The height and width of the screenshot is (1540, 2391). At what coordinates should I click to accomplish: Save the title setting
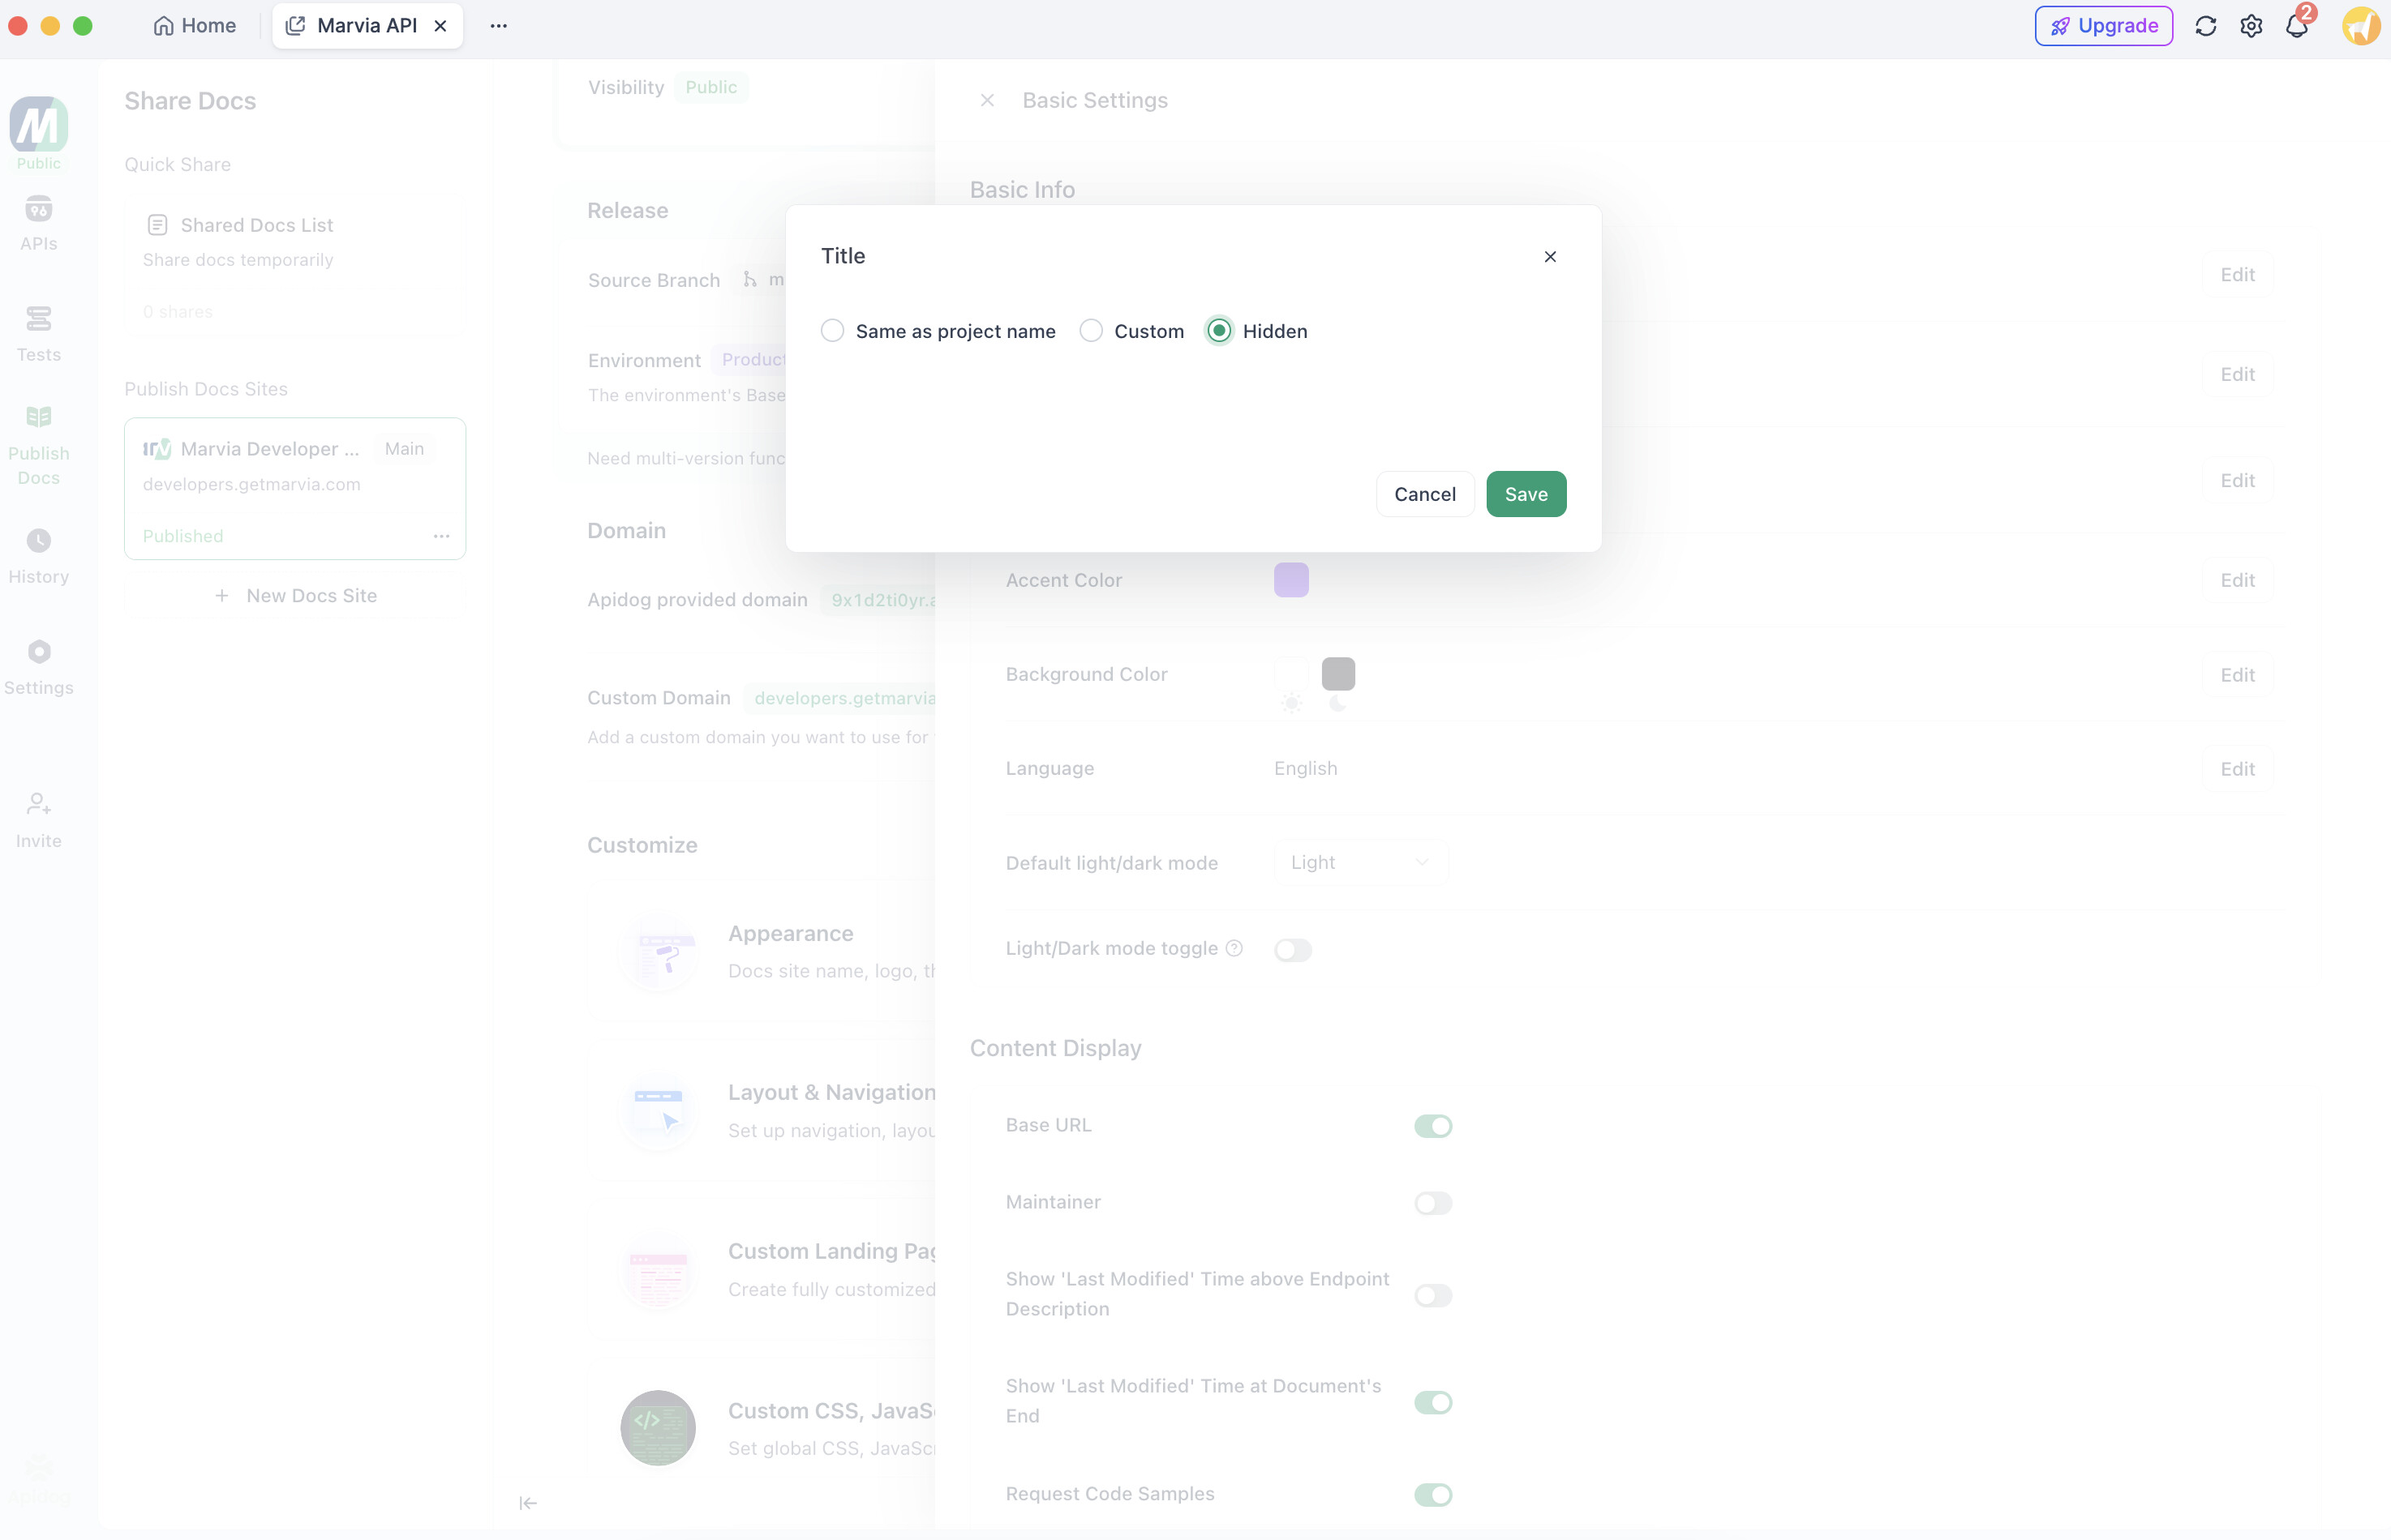[1526, 494]
